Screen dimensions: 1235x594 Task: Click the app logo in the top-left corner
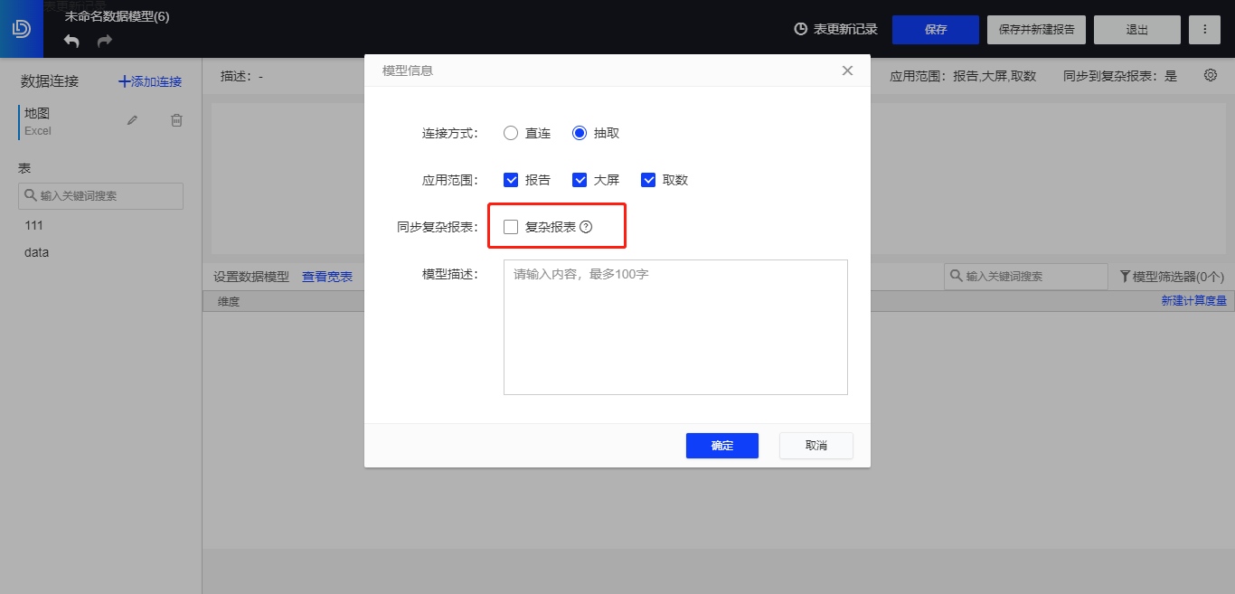[21, 28]
